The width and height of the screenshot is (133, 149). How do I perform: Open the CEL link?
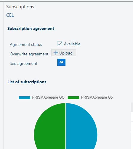10,15
